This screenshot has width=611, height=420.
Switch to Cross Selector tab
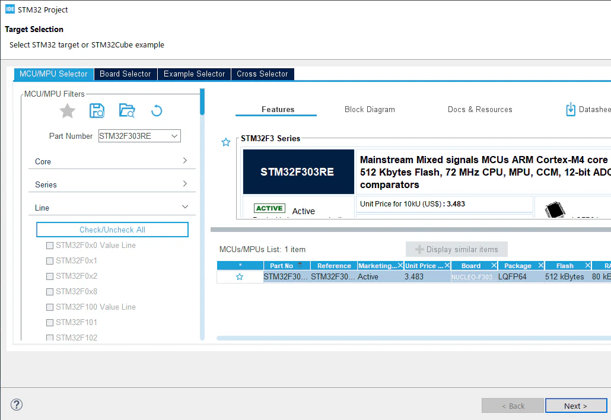262,74
